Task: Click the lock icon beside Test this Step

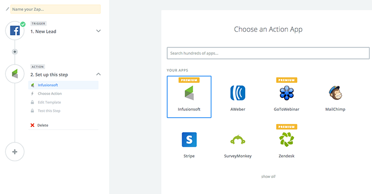Action: [32, 111]
